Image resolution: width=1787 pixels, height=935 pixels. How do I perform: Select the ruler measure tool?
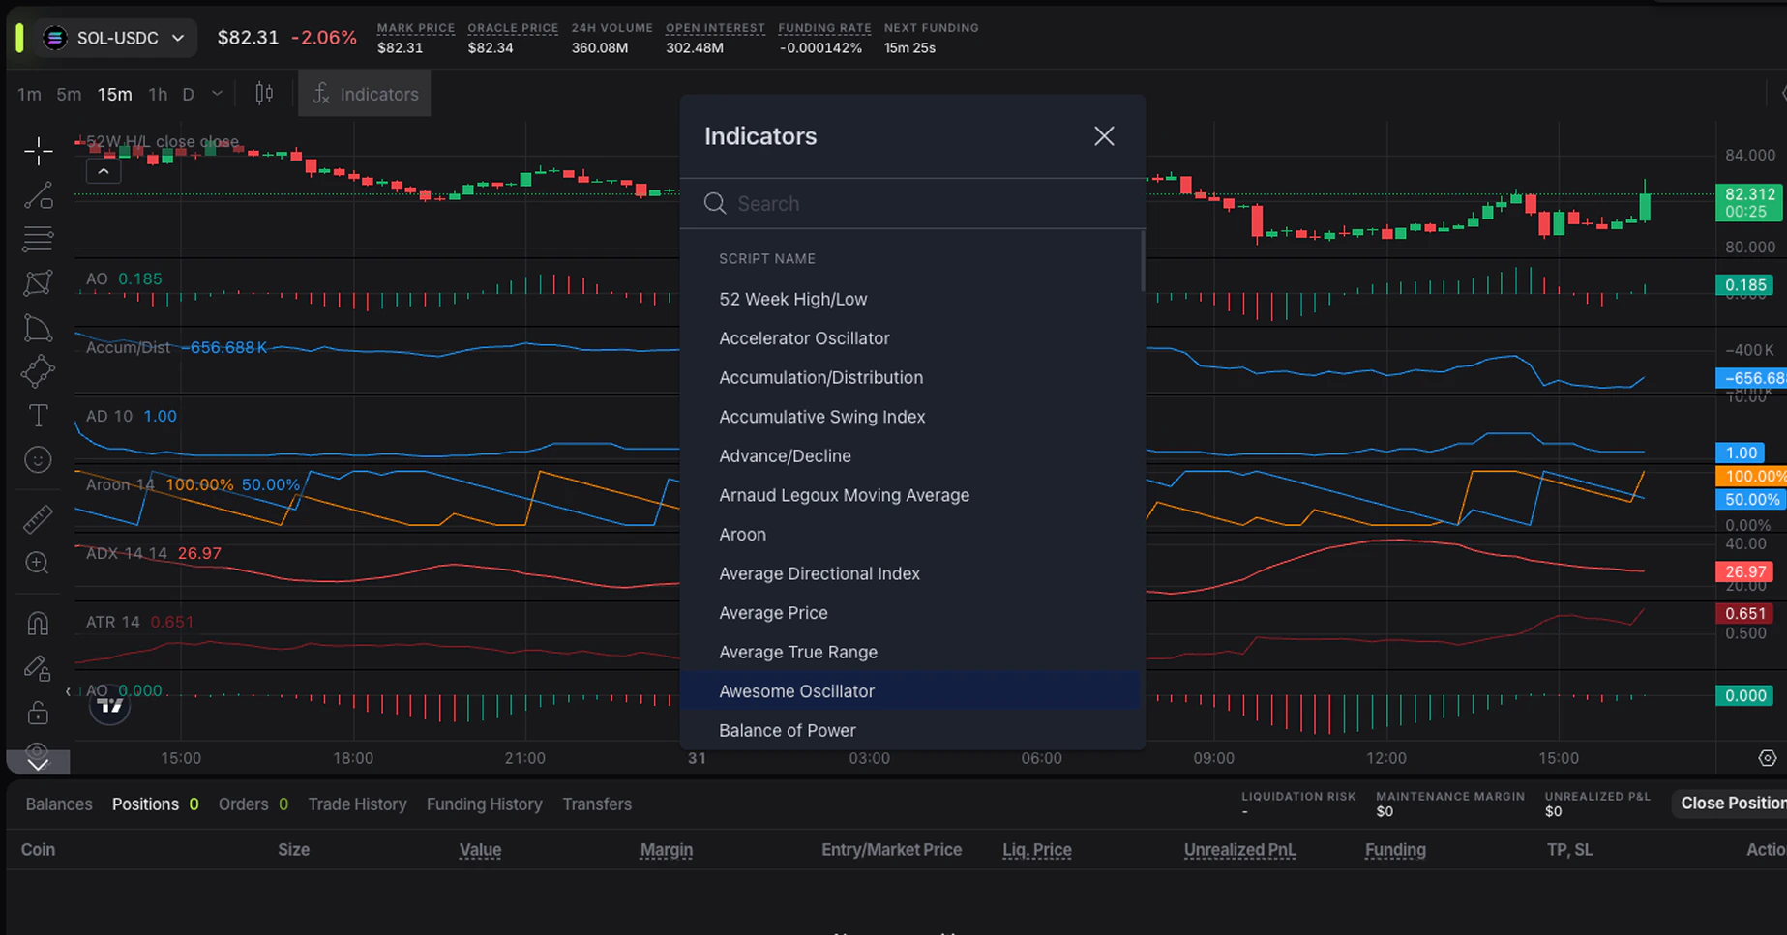tap(38, 519)
